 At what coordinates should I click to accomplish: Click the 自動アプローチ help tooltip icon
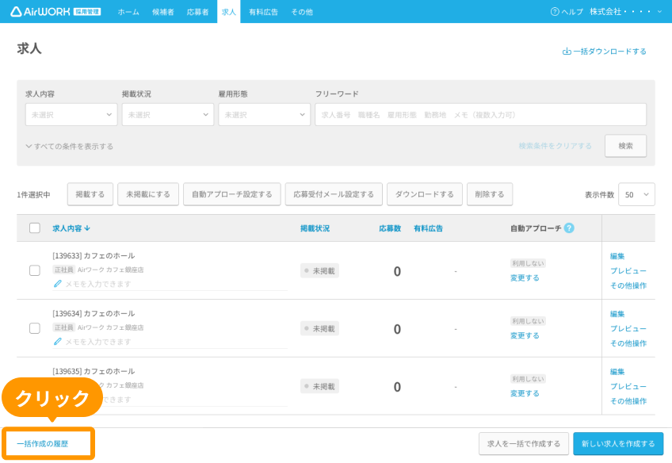pyautogui.click(x=569, y=228)
